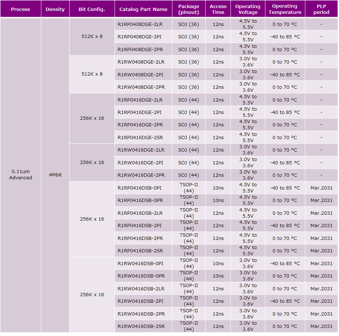Screen dimensions: 339x336
Task: Click the Package (pinout) header
Action: (188, 9)
